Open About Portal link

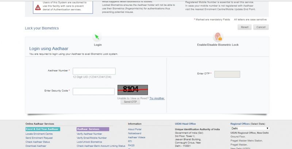point(135,129)
